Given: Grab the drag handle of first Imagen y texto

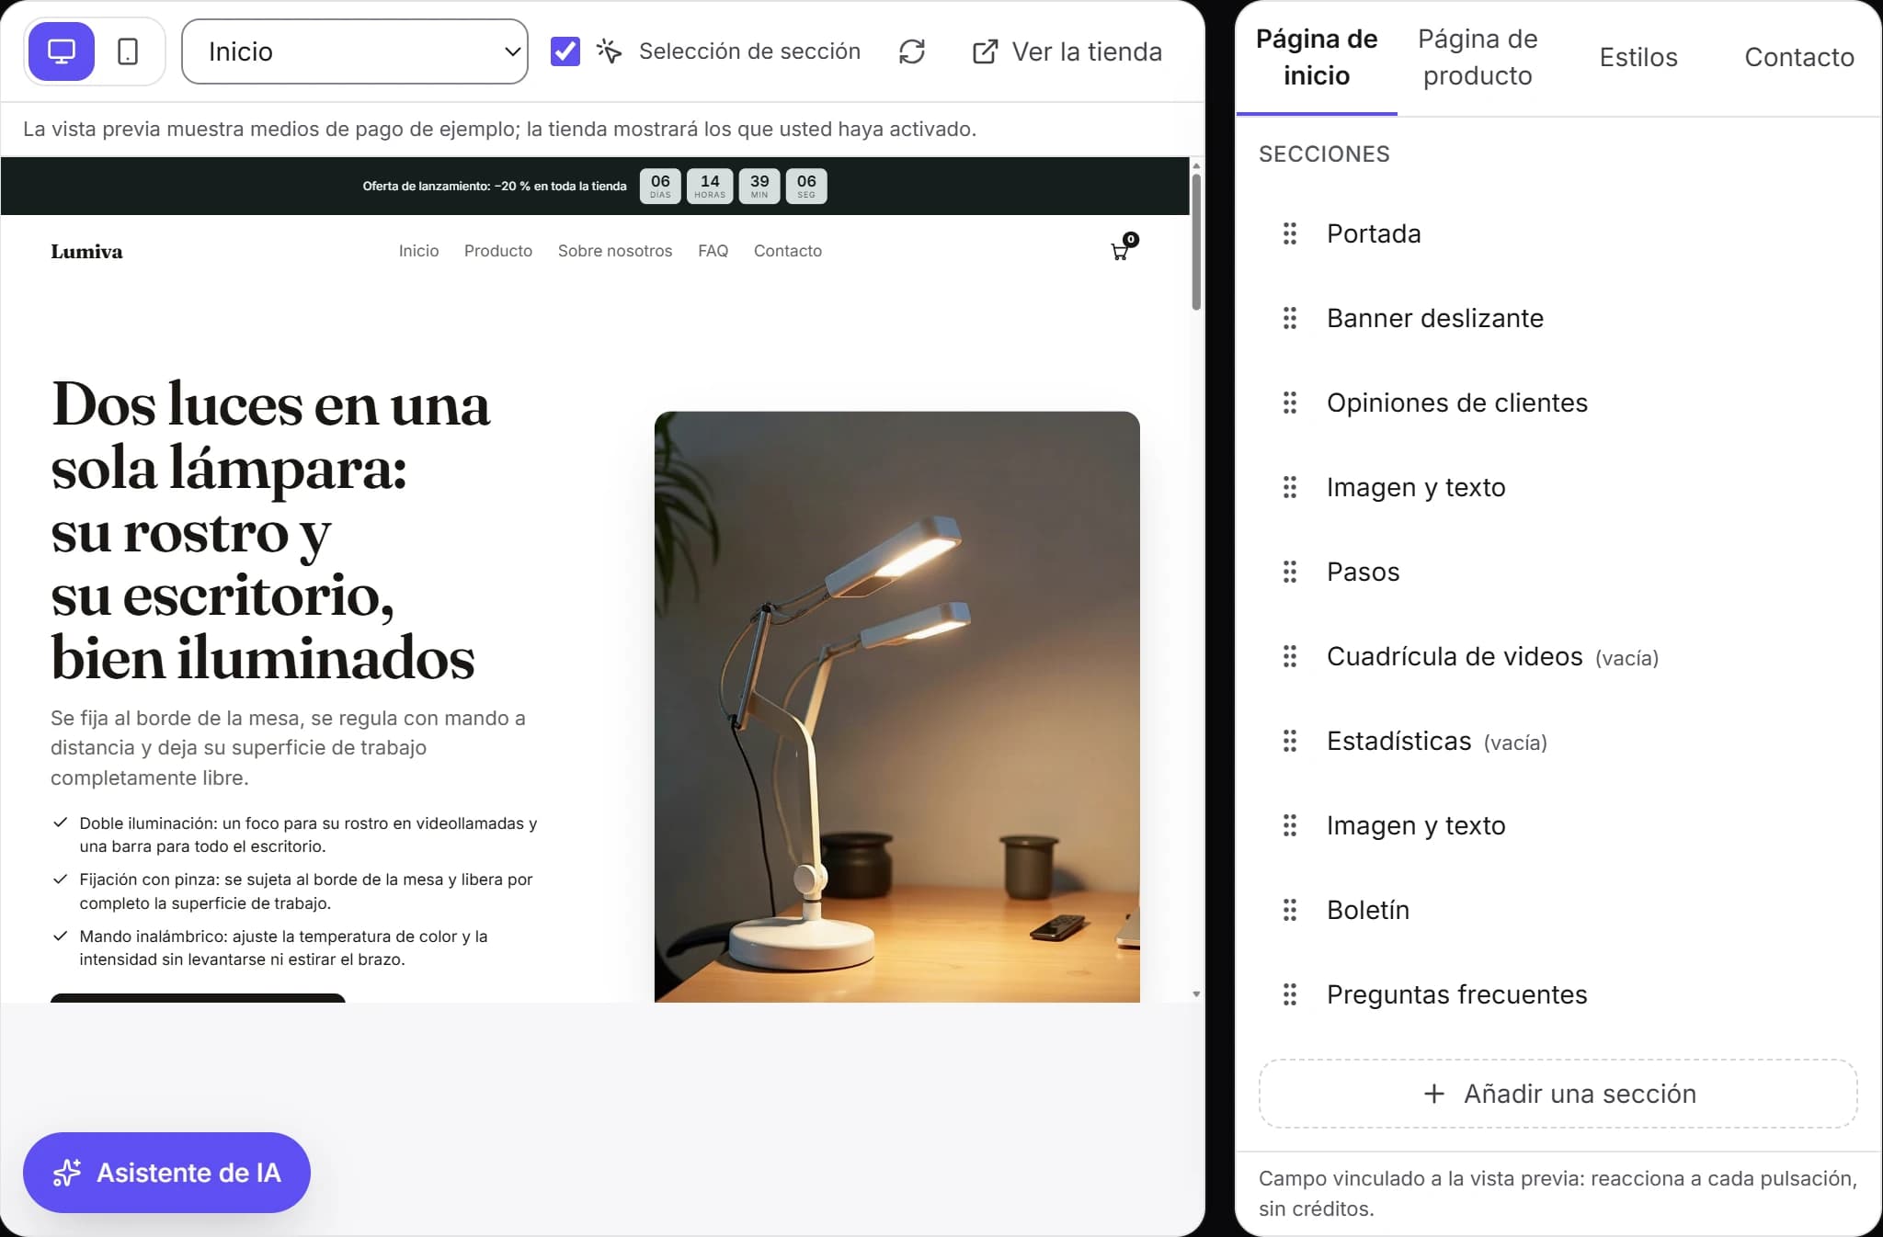Looking at the screenshot, I should pos(1290,487).
